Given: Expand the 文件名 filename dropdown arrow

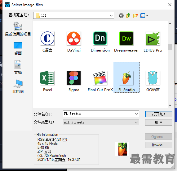Looking at the screenshot, I should pos(136,114).
